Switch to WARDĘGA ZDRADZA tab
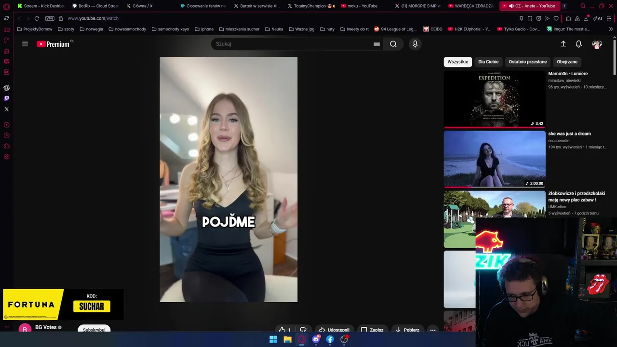The image size is (617, 347). pos(470,6)
